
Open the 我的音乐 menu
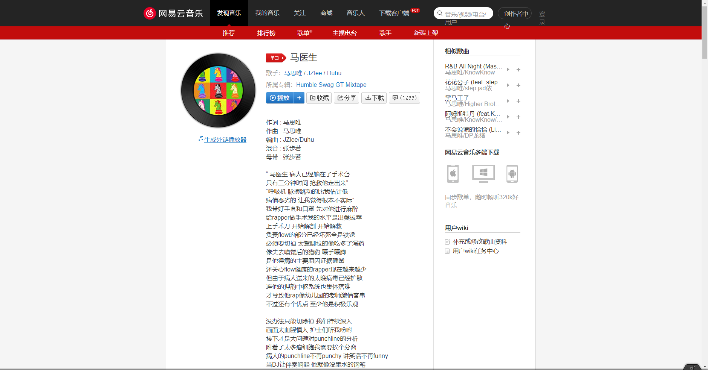coord(268,13)
